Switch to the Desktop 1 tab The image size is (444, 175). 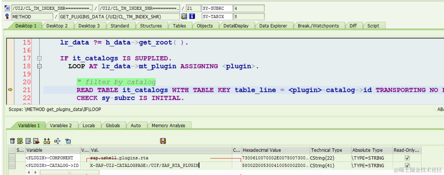pos(26,26)
